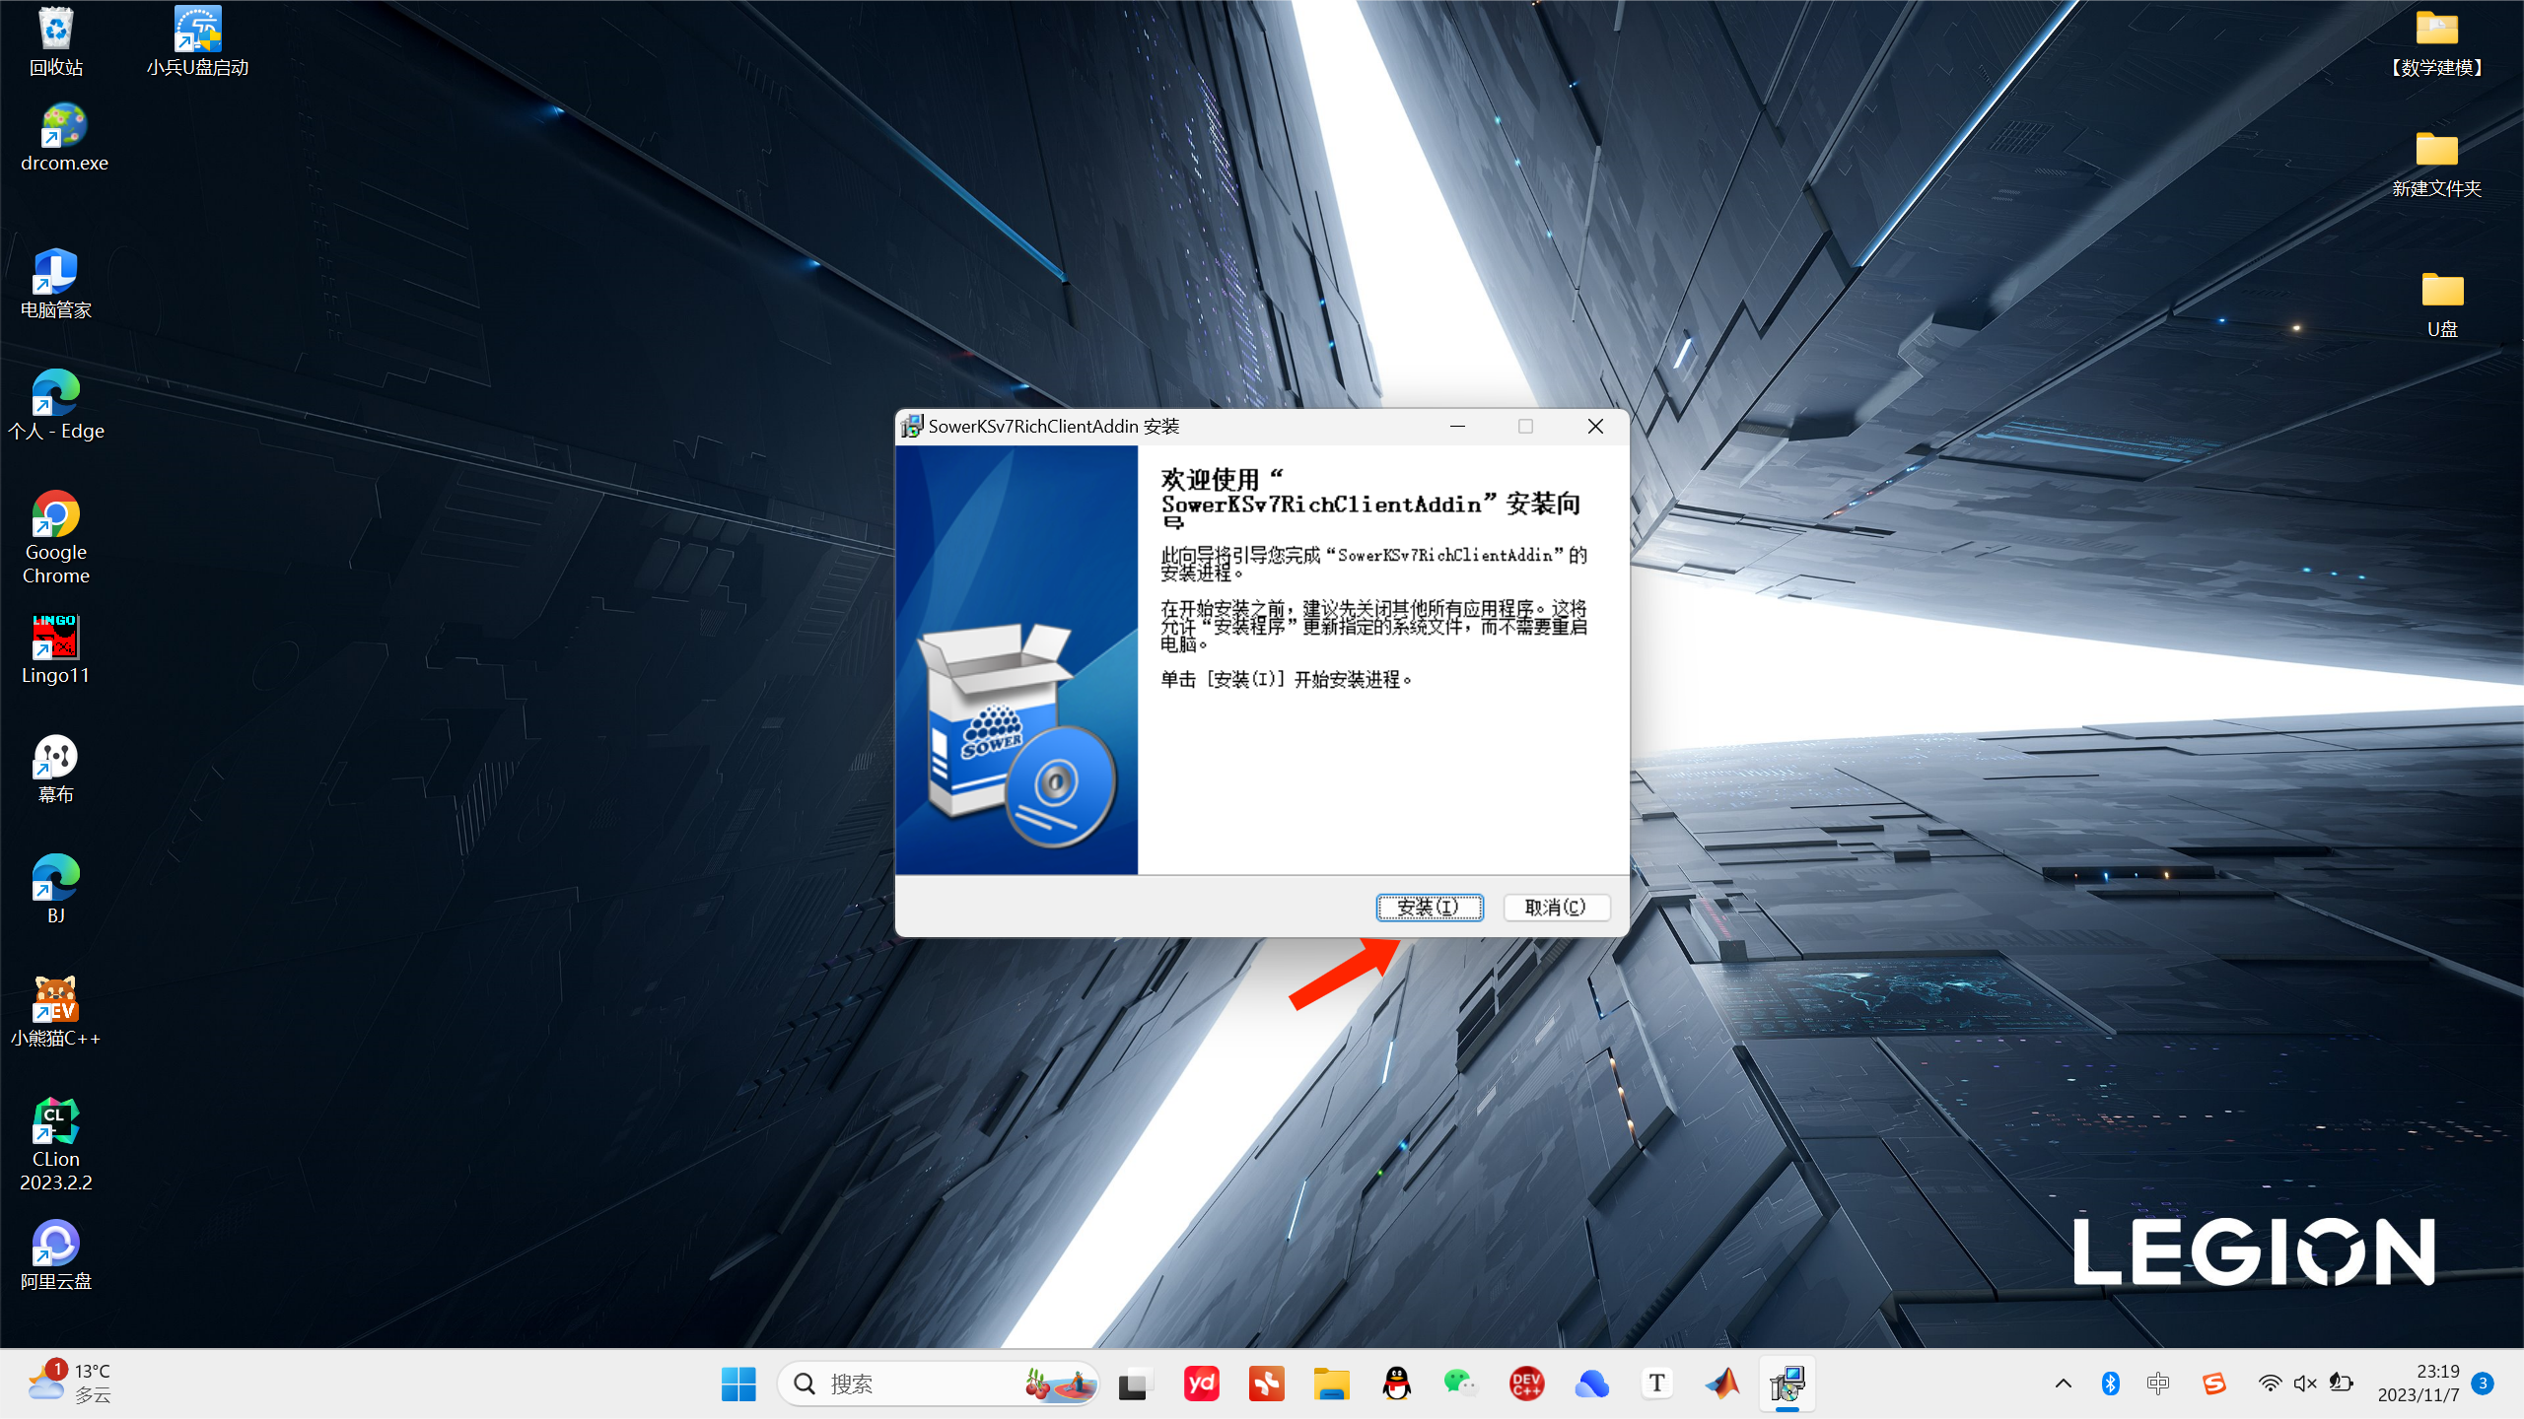The image size is (2524, 1419).
Task: Click 取消(C) to cancel installation
Action: point(1555,907)
